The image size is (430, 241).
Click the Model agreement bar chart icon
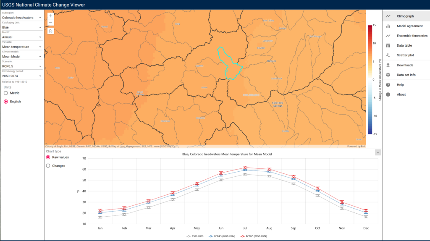[388, 26]
